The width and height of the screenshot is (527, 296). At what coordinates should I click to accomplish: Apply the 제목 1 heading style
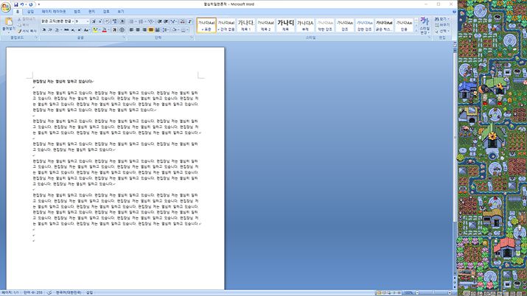(x=245, y=25)
